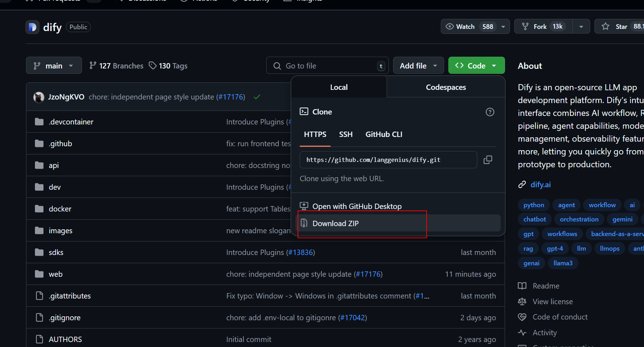Click the green commit status checkmark
The height and width of the screenshot is (347, 644).
(257, 97)
